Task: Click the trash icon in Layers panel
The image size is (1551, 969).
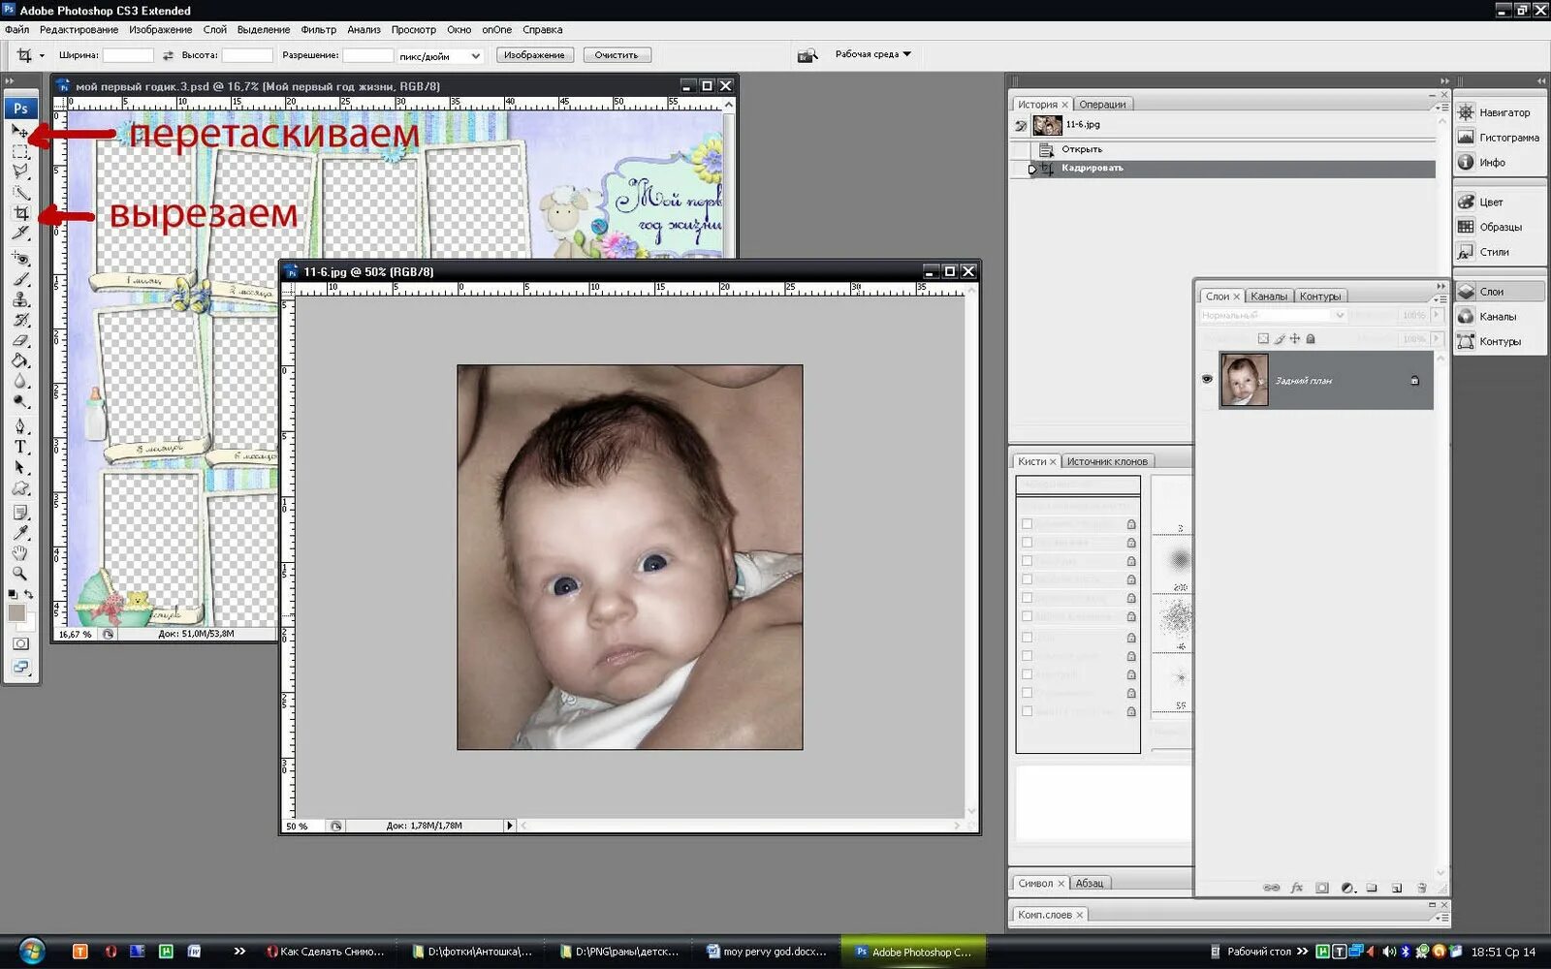Action: coord(1421,888)
